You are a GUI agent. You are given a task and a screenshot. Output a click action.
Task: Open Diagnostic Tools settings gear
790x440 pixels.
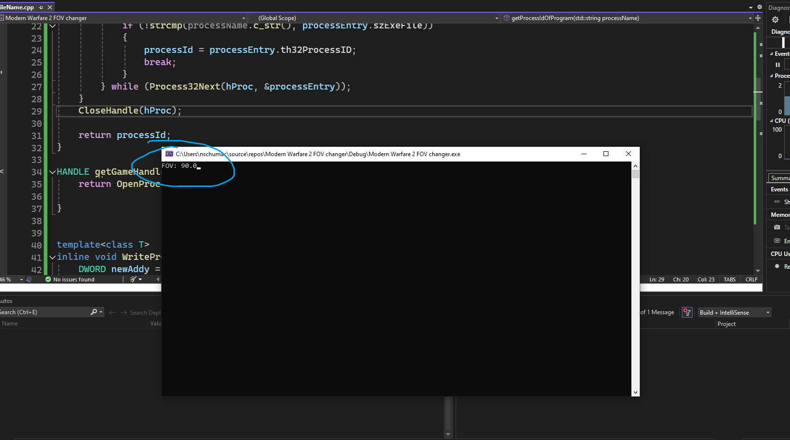click(x=775, y=20)
